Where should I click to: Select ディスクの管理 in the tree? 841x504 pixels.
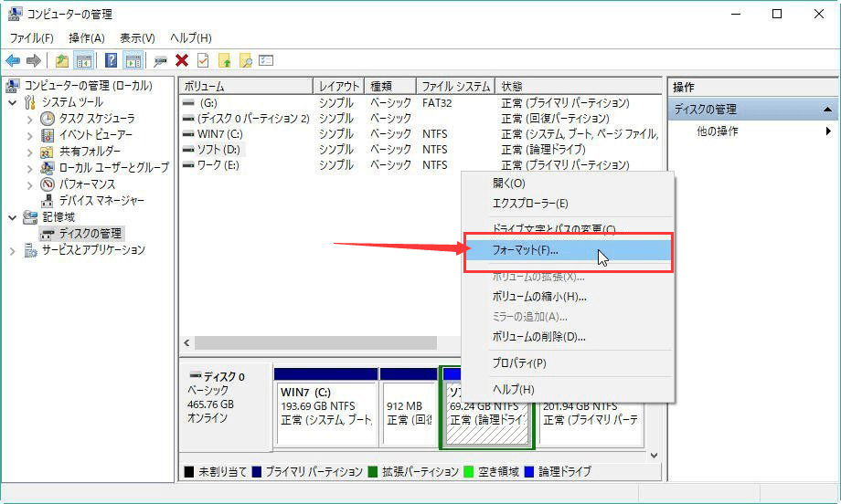tap(90, 234)
